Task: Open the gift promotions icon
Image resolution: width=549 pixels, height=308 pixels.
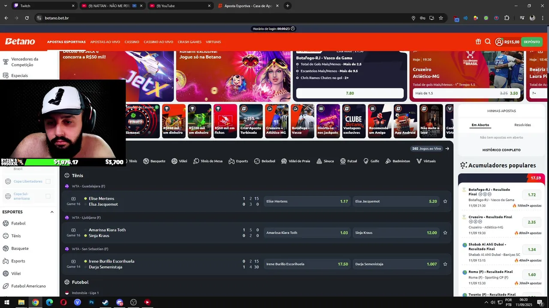Action: tap(478, 42)
